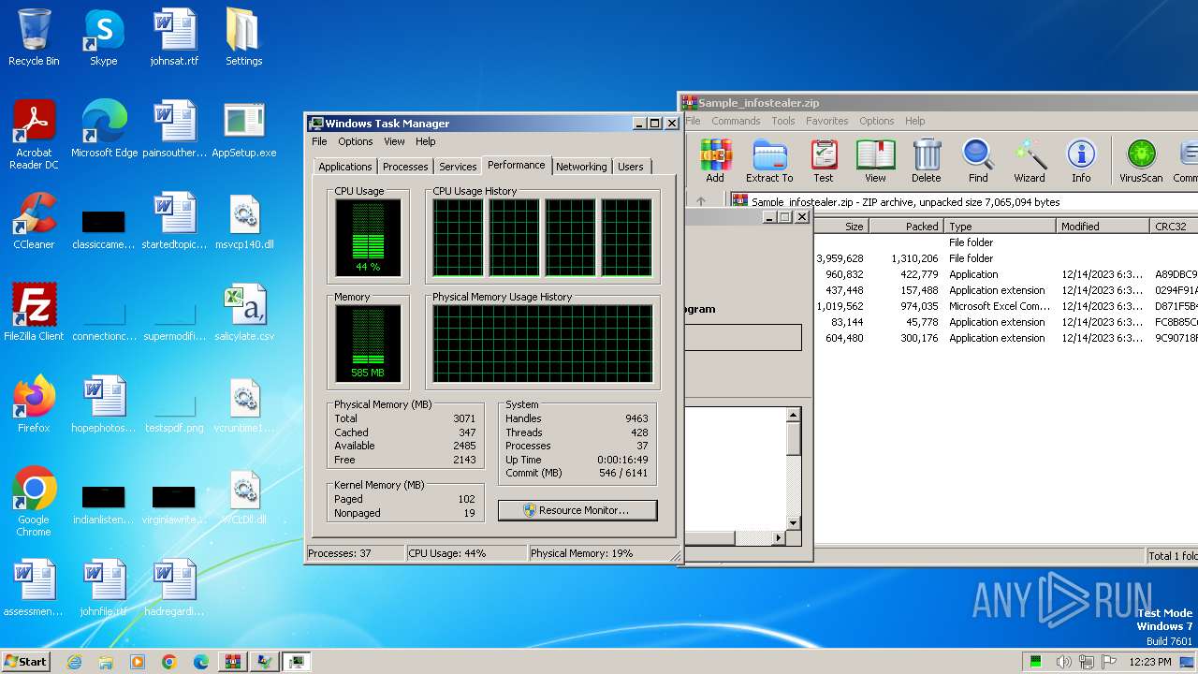
Task: Click the Extract To icon in WinRAR
Action: click(x=769, y=161)
